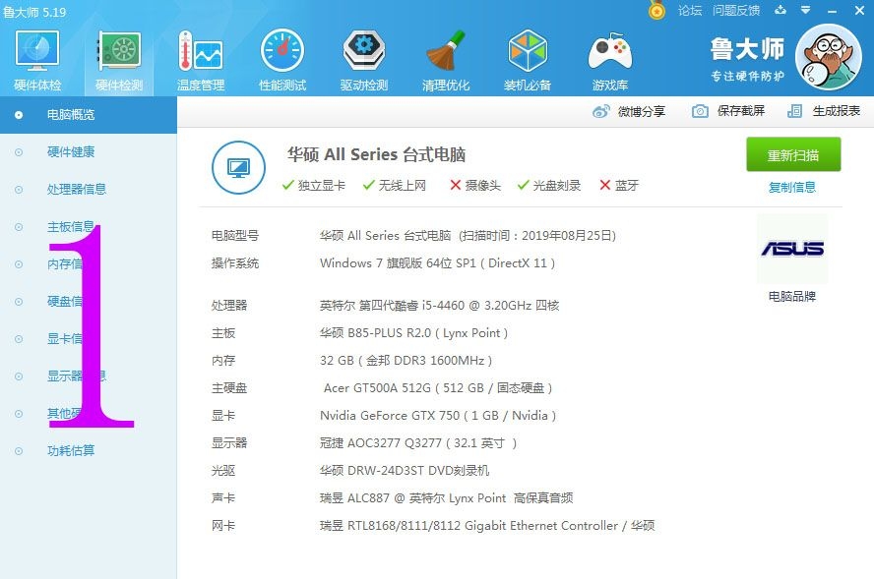Click the 复制信息 copy info link
Screen dimensions: 874x579
[x=792, y=187]
